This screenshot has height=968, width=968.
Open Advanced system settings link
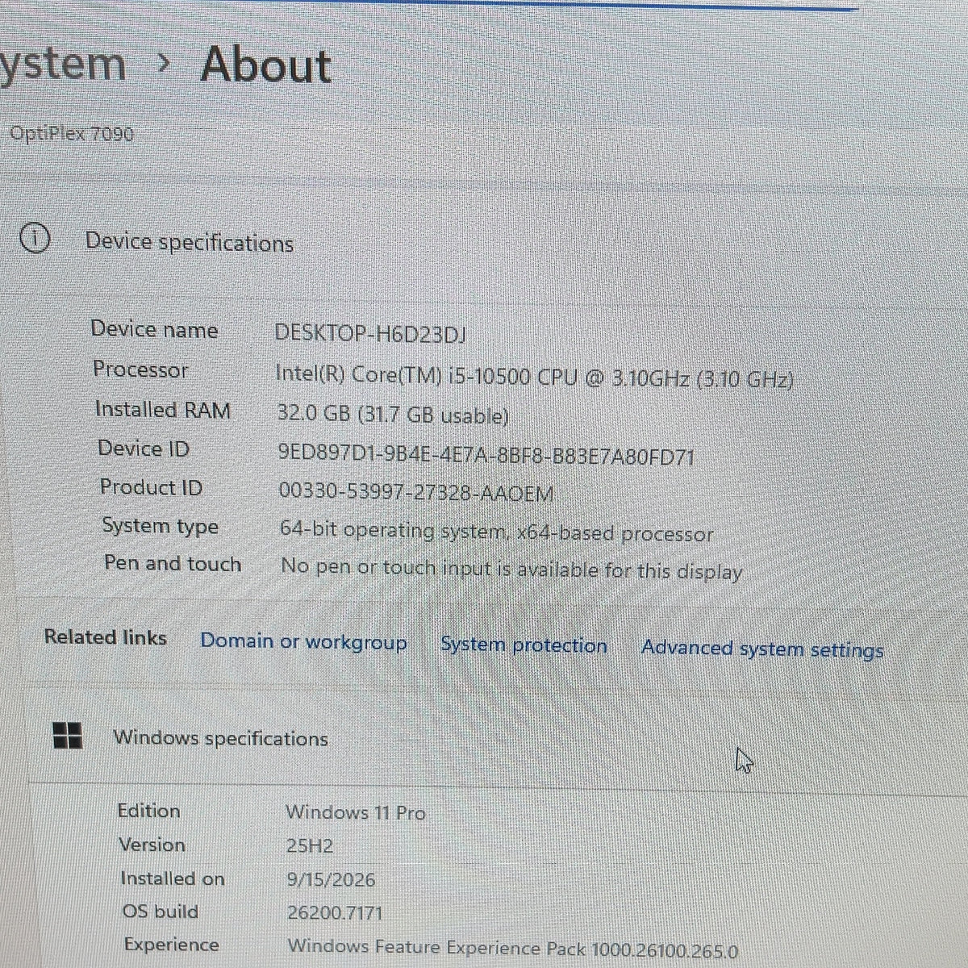762,649
